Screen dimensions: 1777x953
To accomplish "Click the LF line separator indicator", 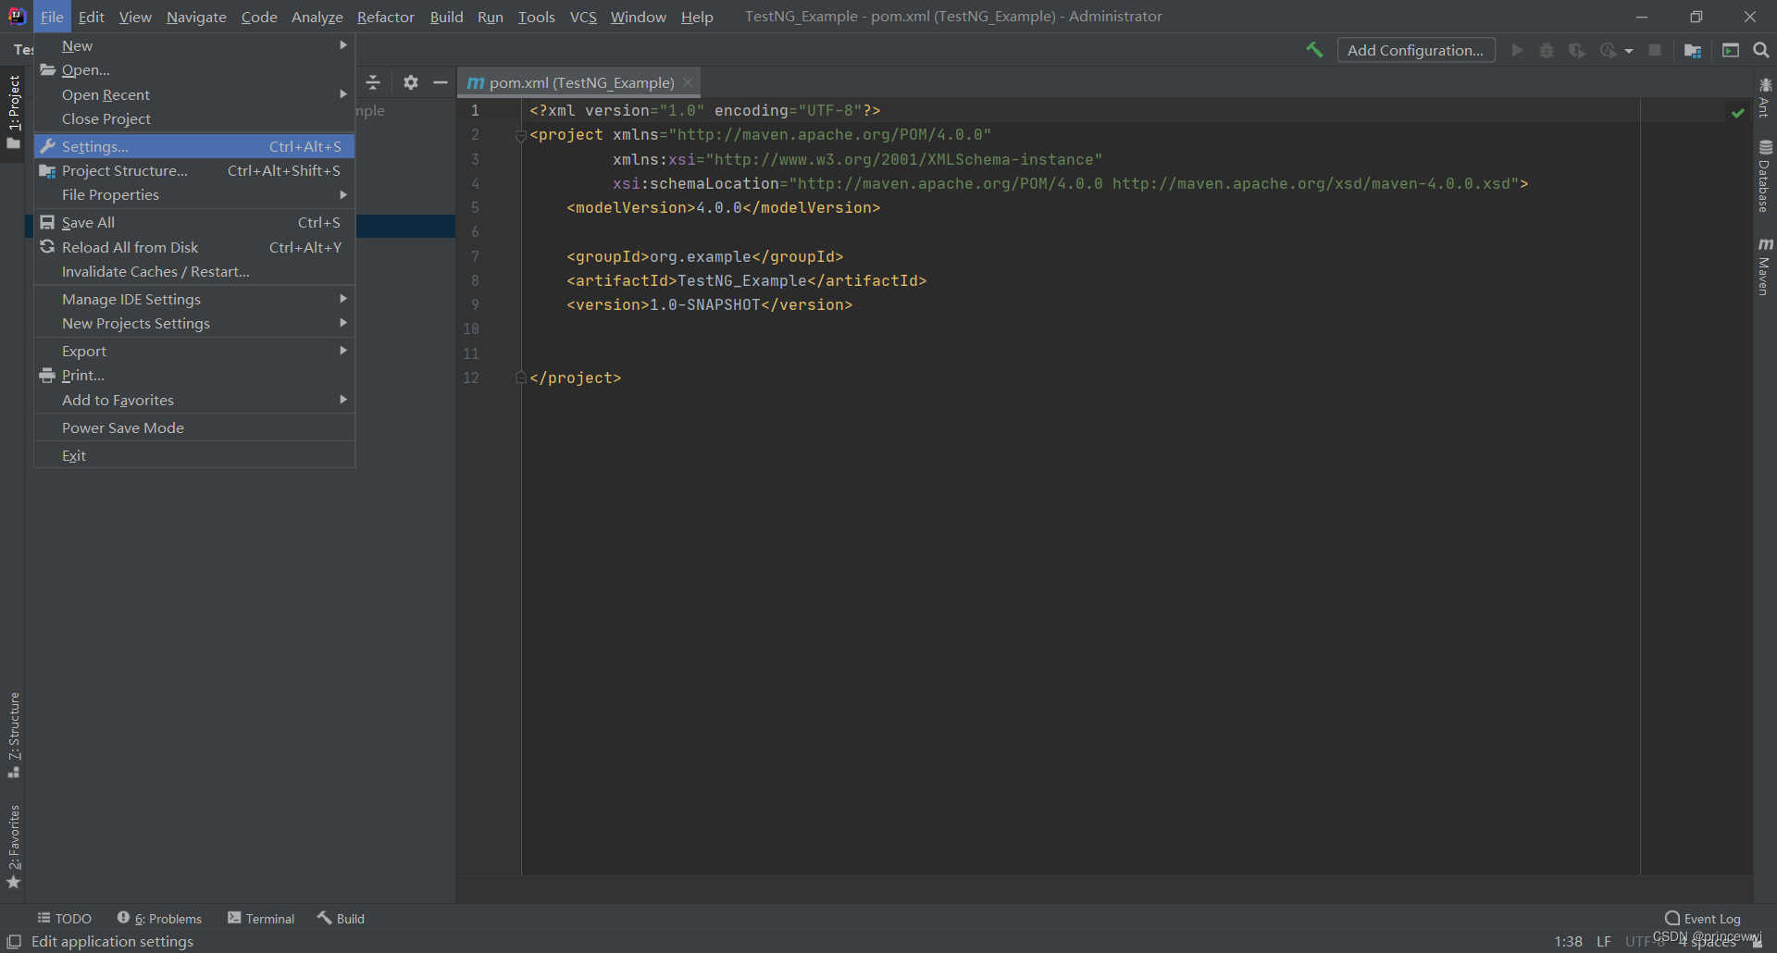I will (x=1604, y=941).
